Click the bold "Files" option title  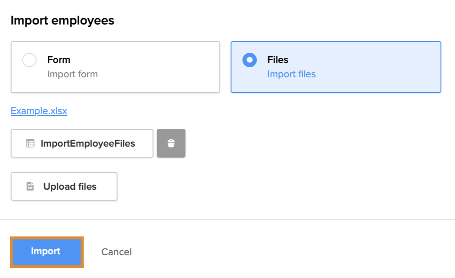[x=278, y=60]
